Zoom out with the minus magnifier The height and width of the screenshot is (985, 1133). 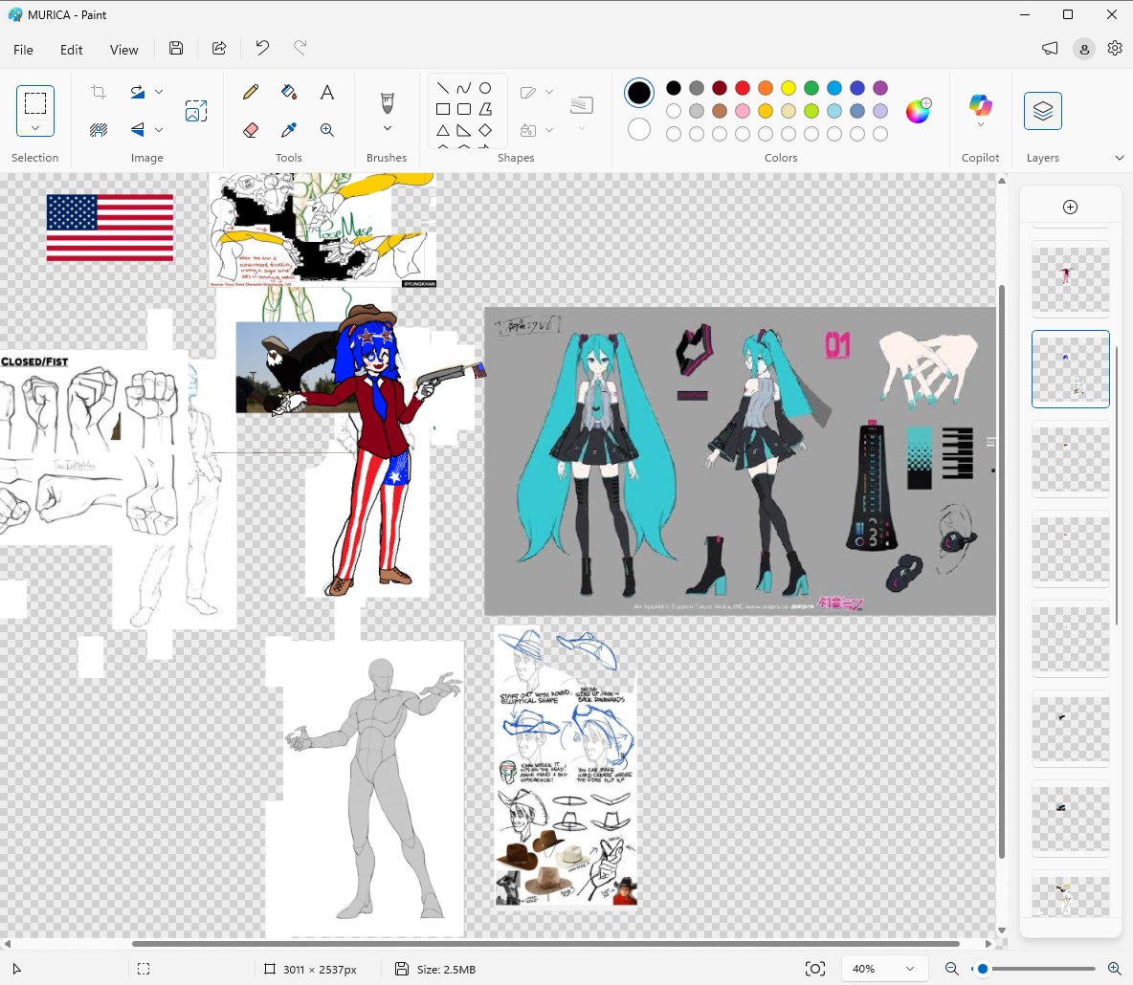coord(951,969)
